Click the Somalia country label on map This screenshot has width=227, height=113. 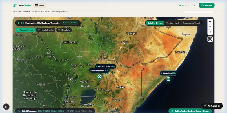point(180,52)
